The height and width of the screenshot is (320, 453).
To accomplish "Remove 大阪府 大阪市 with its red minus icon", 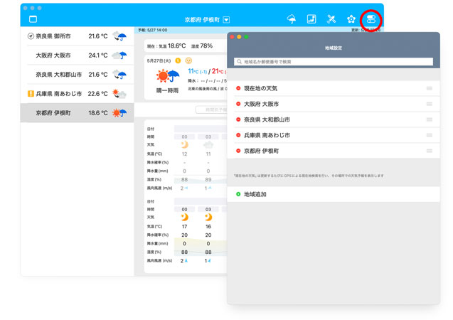I will pyautogui.click(x=238, y=104).
